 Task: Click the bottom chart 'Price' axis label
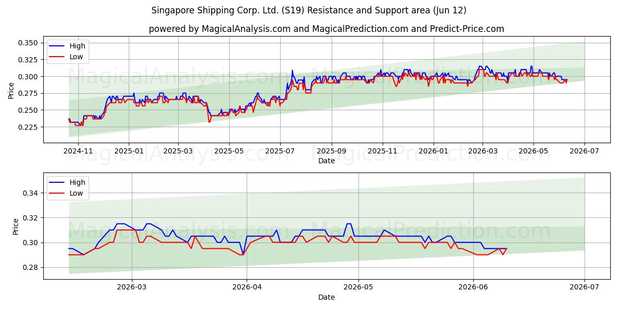coord(15,226)
